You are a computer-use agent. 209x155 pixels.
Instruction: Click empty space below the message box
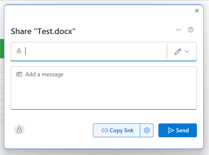coord(104,116)
